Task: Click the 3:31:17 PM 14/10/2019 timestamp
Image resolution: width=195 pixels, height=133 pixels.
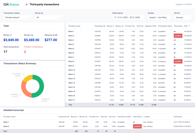Action: (182, 122)
